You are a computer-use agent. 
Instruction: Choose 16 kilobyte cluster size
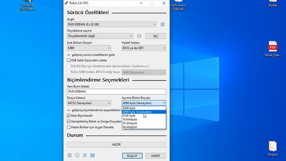(x=144, y=119)
